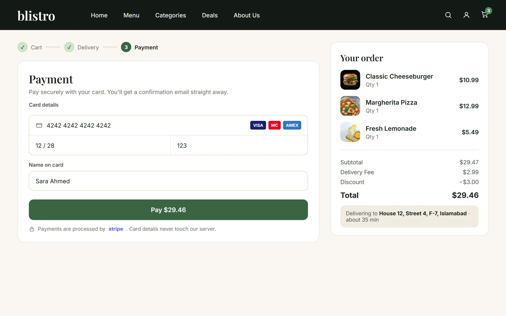Click the step 3 Payment number badge
Screen dimensions: 506x316
(x=126, y=47)
